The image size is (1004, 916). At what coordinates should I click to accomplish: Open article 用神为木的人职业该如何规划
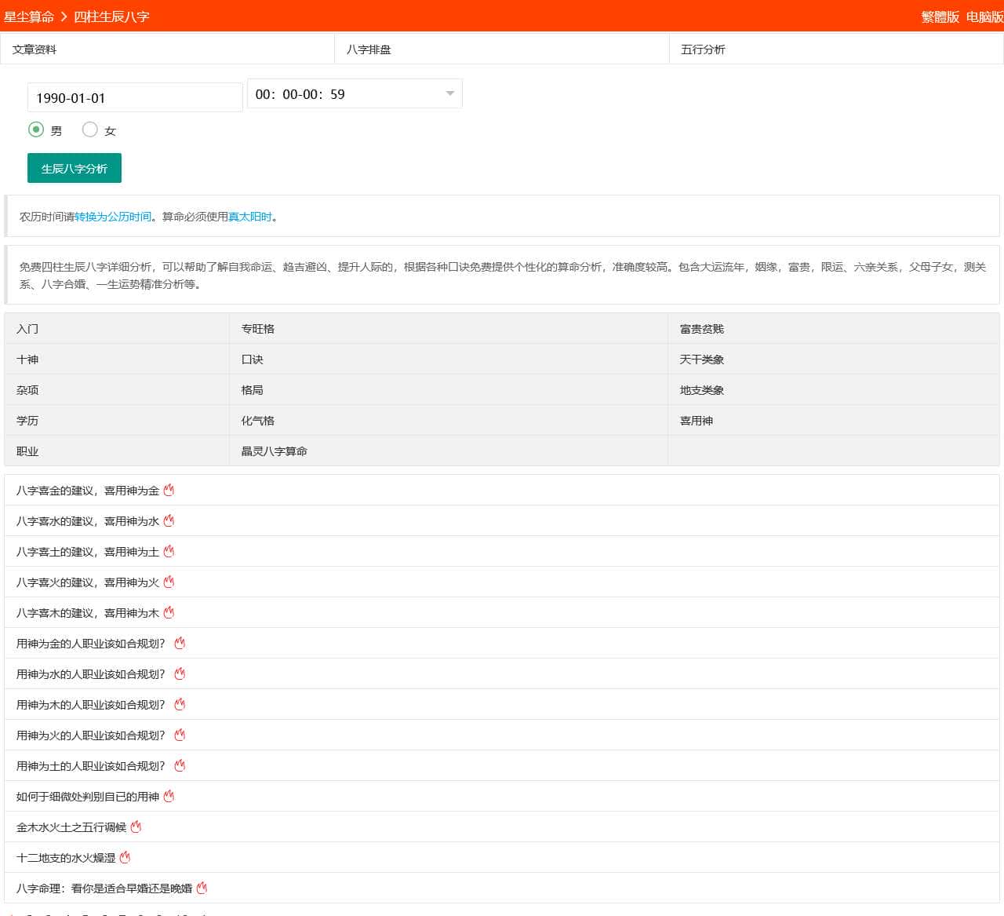(x=91, y=705)
